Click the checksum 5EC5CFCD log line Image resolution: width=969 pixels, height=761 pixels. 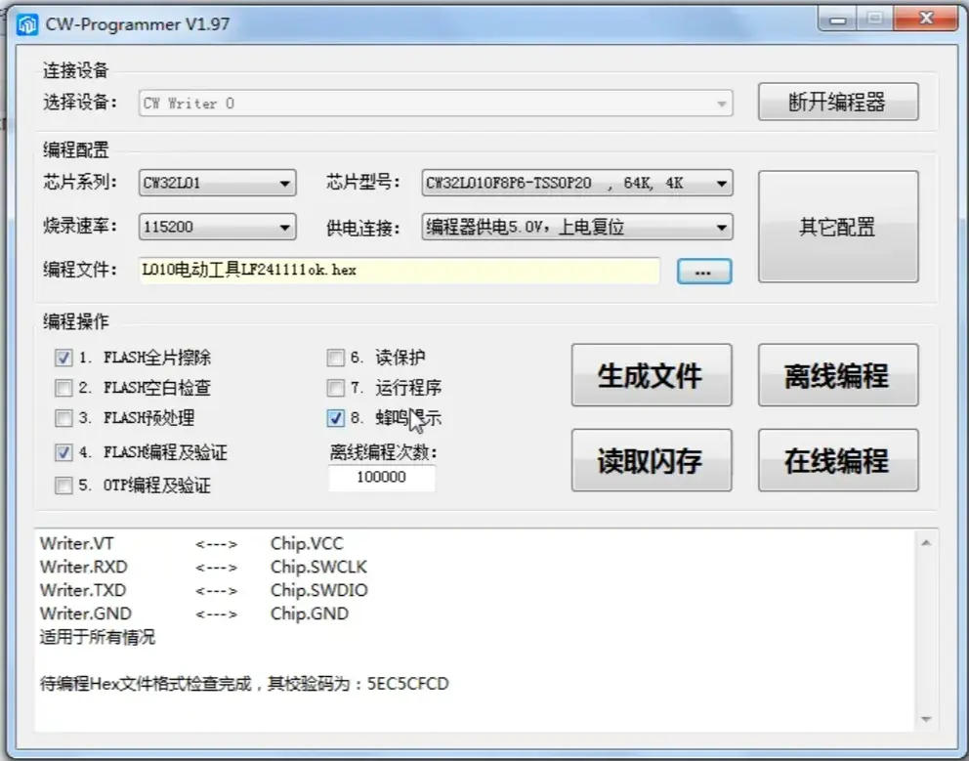pos(244,684)
